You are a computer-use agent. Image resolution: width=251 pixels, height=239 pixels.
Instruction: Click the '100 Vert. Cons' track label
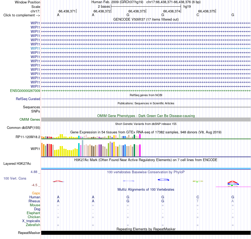[15, 178]
